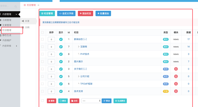Click the share icon next to 共享
Viewport: 198px width, 107px height.
(23, 21)
